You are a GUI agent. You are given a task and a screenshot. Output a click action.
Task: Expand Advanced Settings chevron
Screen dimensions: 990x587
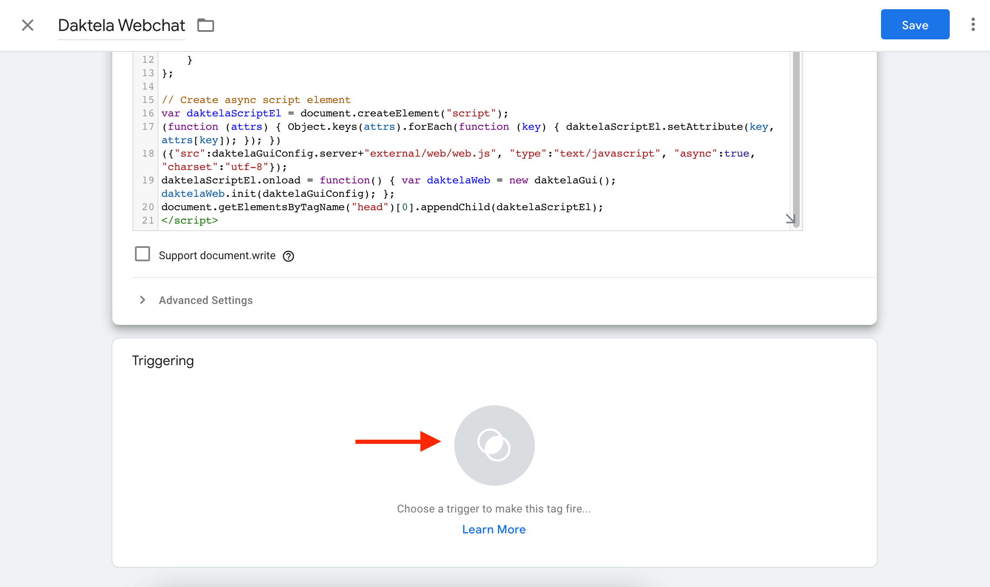click(143, 300)
